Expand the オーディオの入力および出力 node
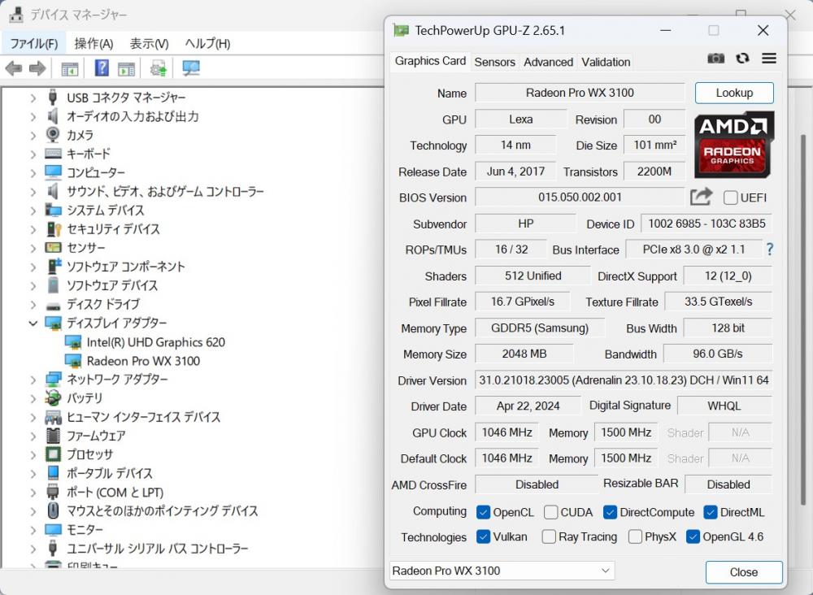 click(33, 116)
